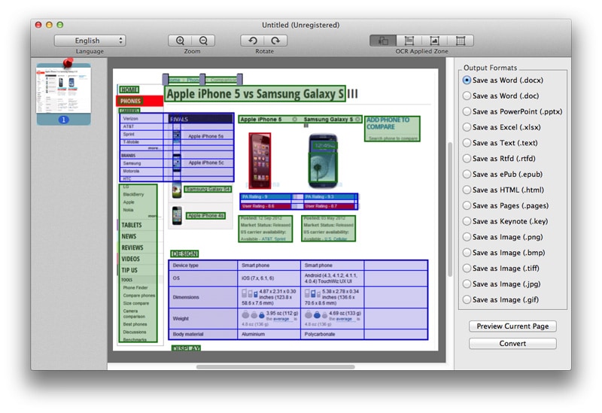602x413 pixels.
Task: Open the Language dropdown set to English
Action: tap(90, 41)
